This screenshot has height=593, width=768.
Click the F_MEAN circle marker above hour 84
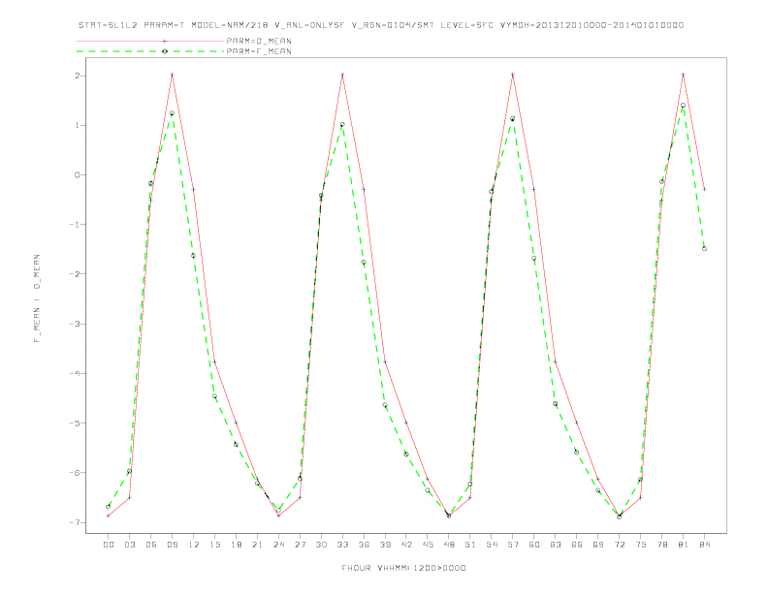(704, 249)
